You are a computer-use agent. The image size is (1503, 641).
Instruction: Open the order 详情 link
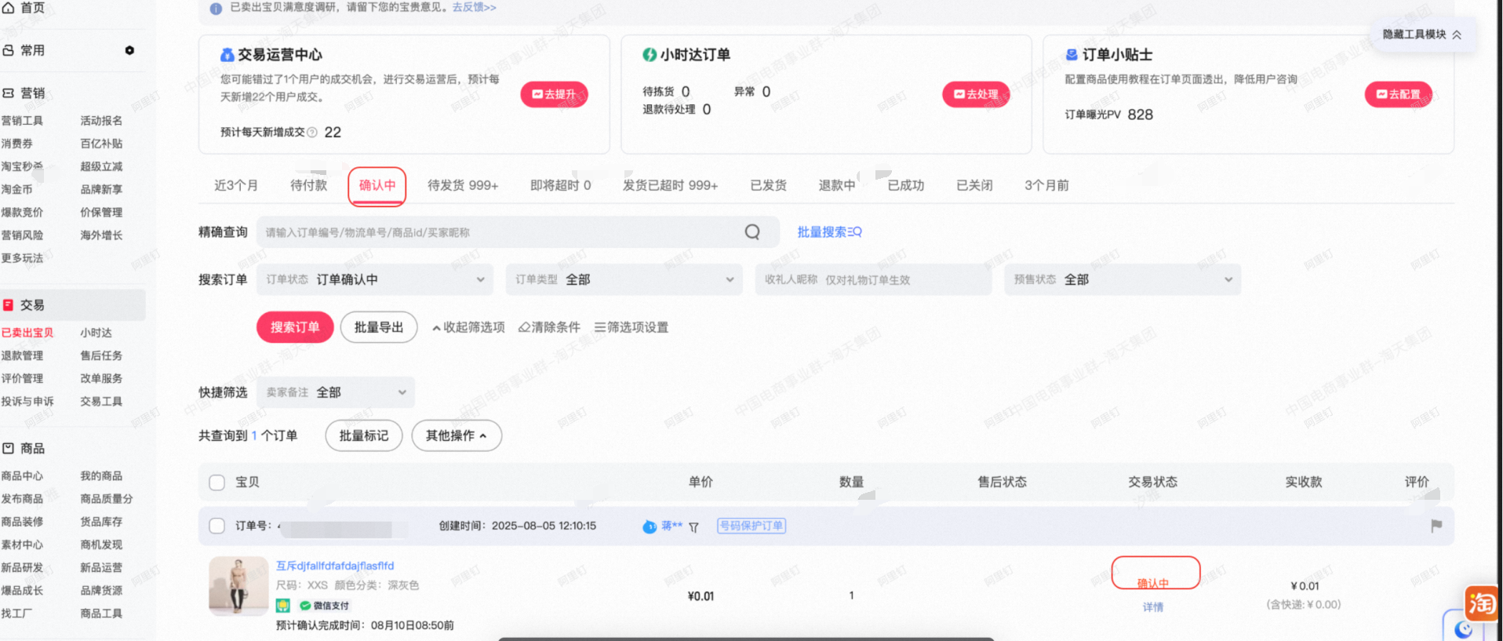click(1153, 607)
